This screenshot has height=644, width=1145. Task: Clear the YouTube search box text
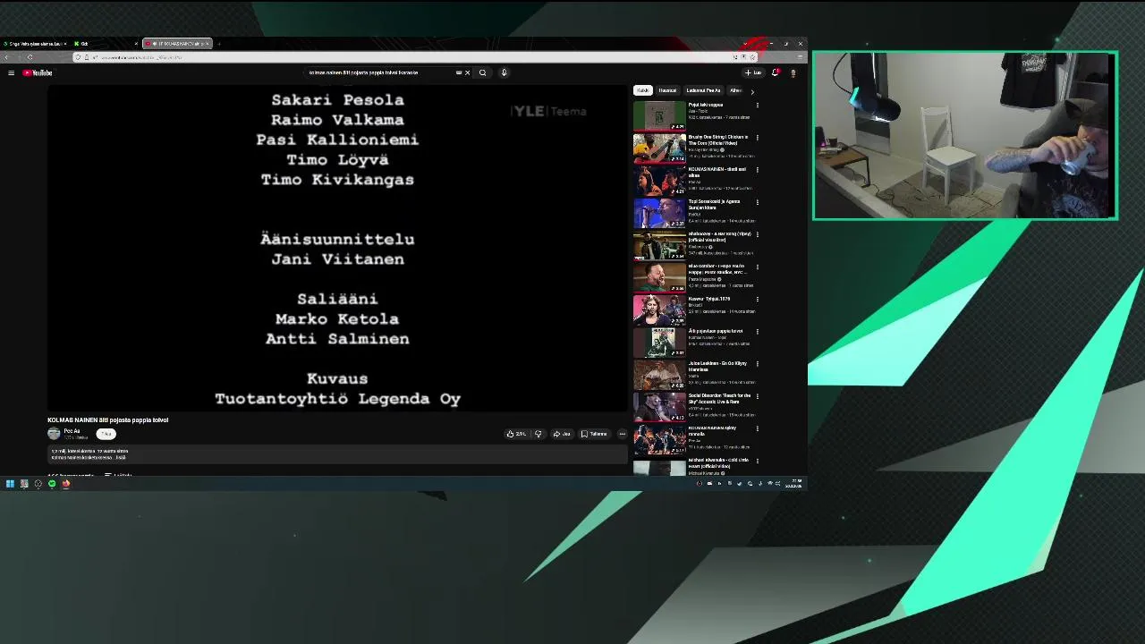pos(467,72)
